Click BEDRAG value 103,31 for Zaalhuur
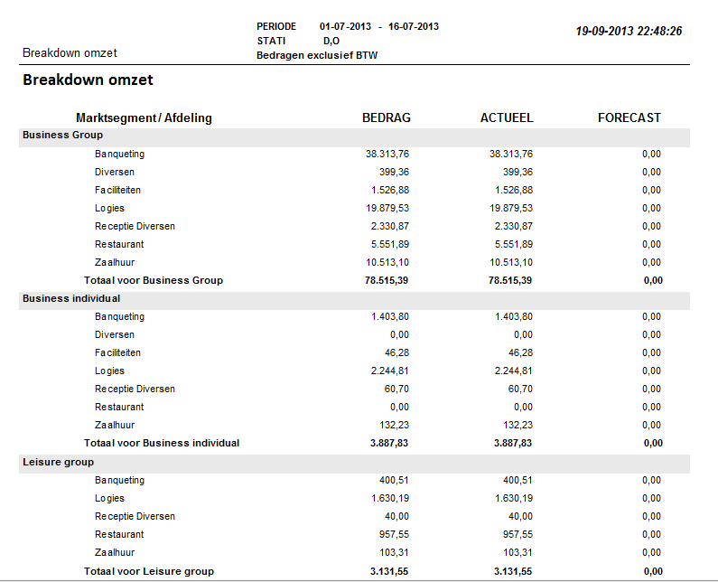 point(394,553)
